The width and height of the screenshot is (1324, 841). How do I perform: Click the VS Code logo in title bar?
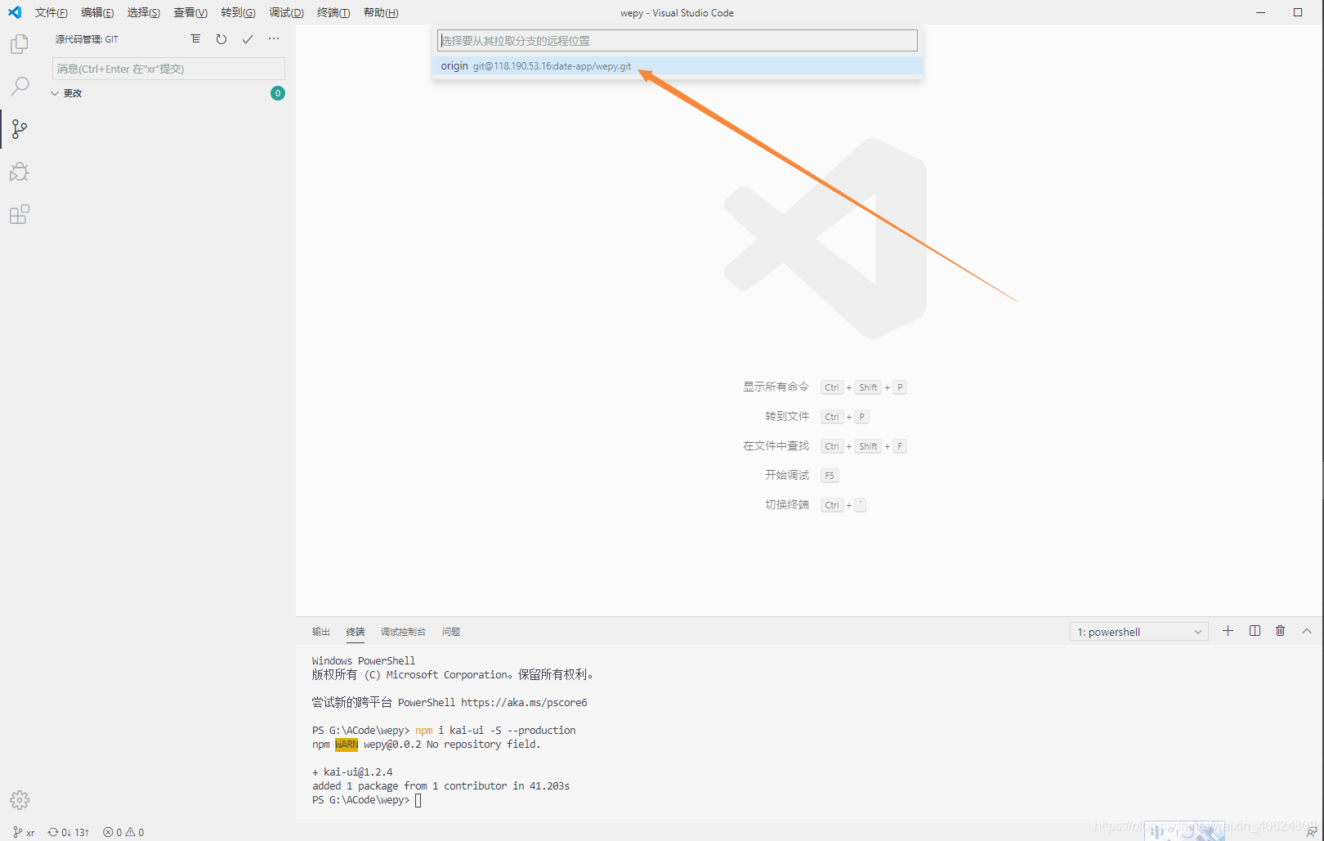click(x=15, y=12)
